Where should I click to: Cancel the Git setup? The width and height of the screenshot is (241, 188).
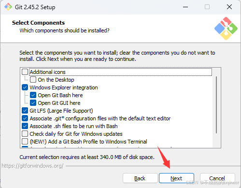pos(217,178)
